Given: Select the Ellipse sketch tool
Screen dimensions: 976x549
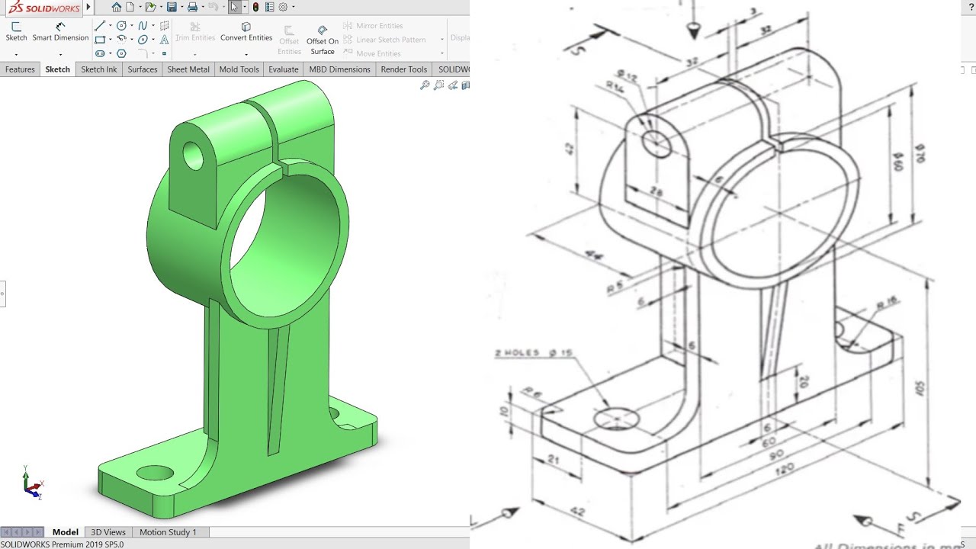Looking at the screenshot, I should (x=143, y=40).
